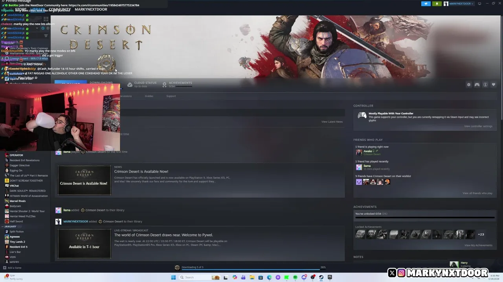Open the Windows Start button
This screenshot has height=282, width=503.
click(x=173, y=277)
